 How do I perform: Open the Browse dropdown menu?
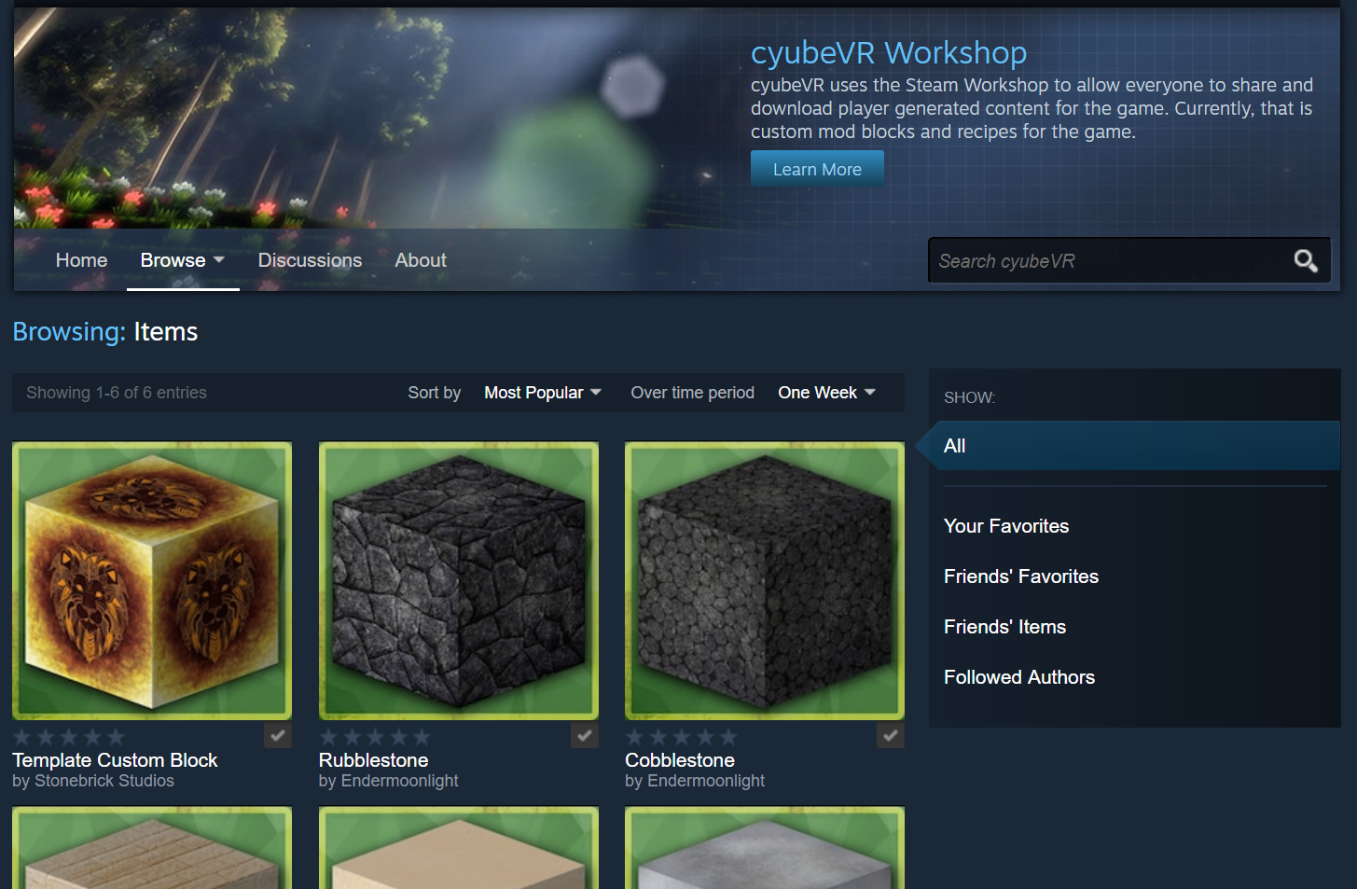(x=182, y=260)
